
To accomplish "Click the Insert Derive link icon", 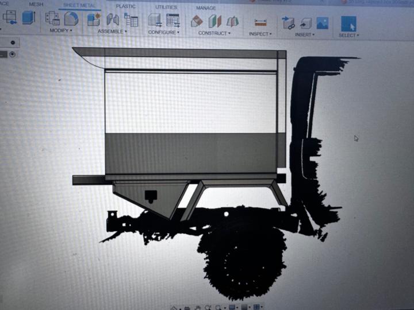I will click(x=288, y=22).
